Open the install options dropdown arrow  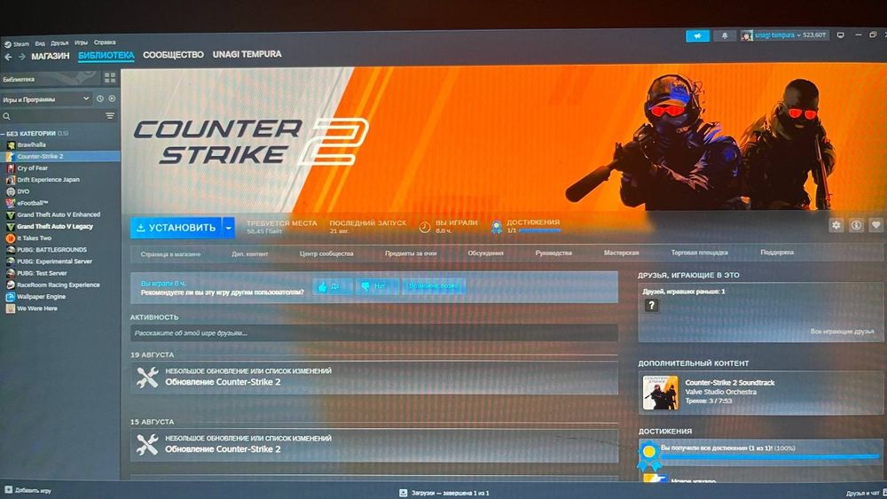coord(229,228)
